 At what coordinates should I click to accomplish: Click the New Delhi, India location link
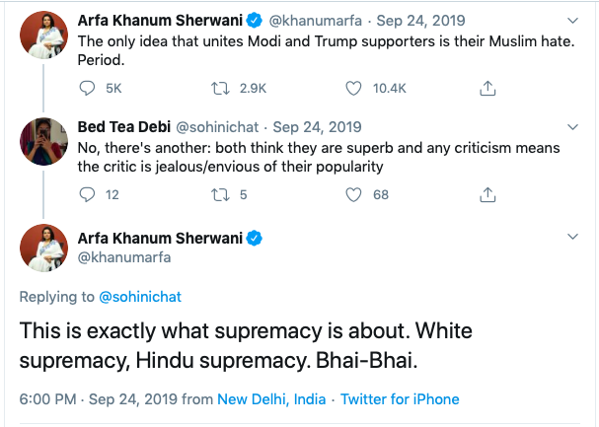[x=272, y=399]
